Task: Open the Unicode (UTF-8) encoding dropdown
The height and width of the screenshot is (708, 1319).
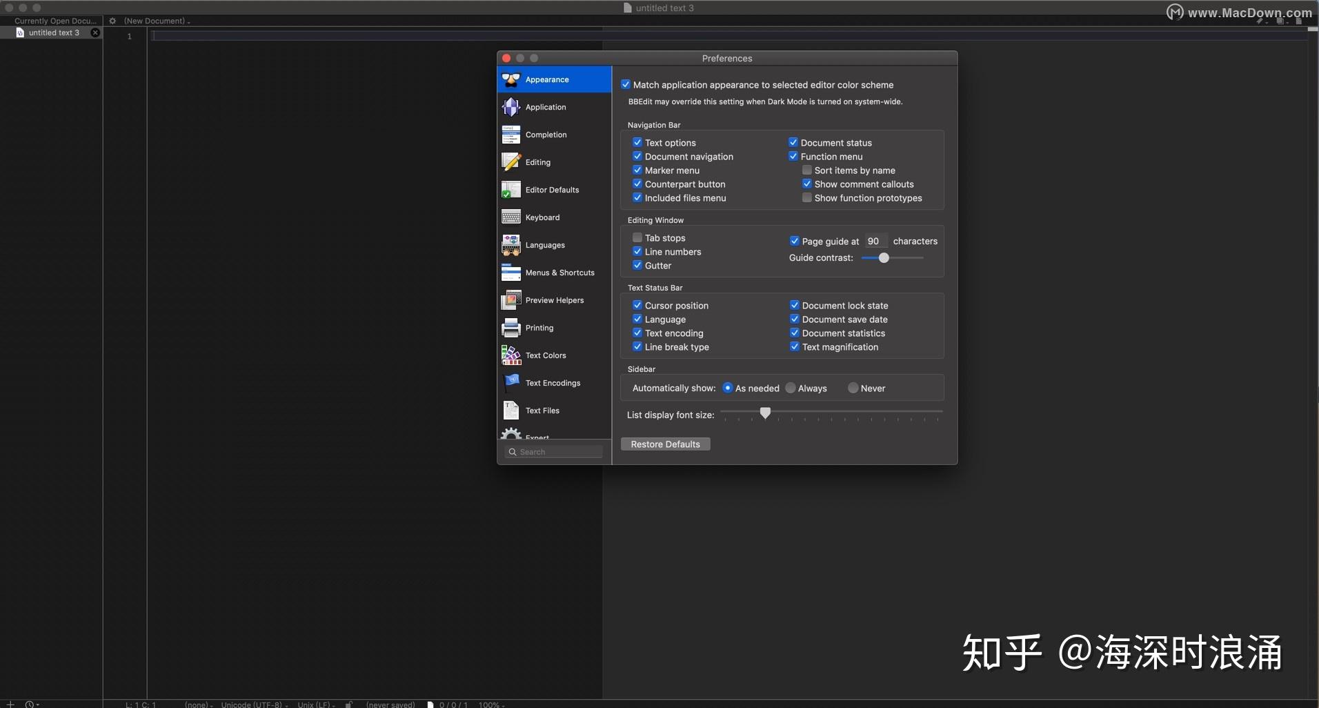Action: click(253, 704)
